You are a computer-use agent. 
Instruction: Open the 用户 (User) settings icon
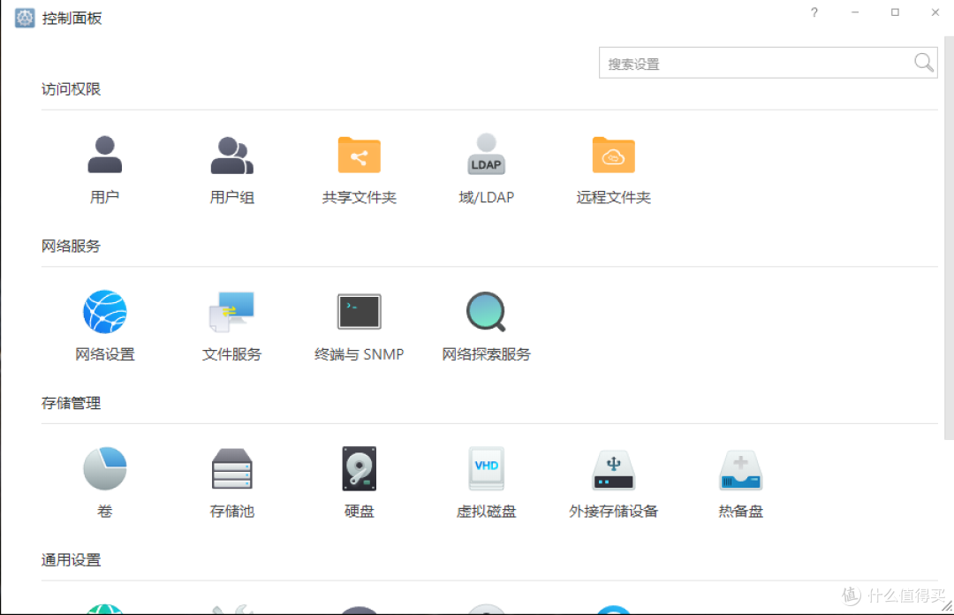pyautogui.click(x=104, y=155)
